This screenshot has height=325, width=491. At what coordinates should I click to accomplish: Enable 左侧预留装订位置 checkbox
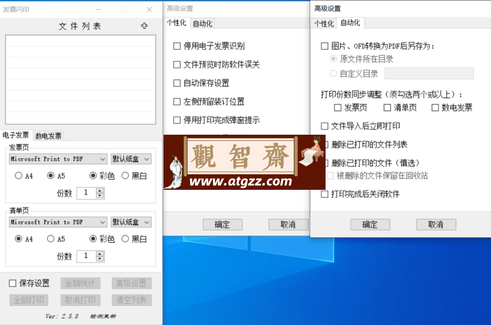point(177,102)
